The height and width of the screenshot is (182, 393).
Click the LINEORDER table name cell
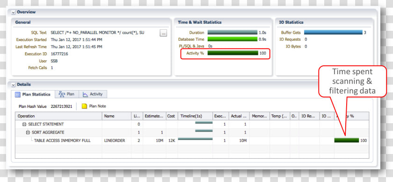coord(116,141)
